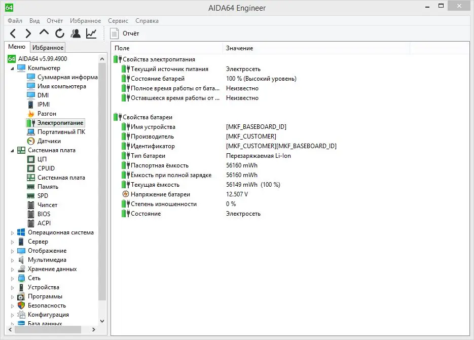Open the Сервис menu
Viewport: 474px width, 340px height.
click(x=118, y=21)
